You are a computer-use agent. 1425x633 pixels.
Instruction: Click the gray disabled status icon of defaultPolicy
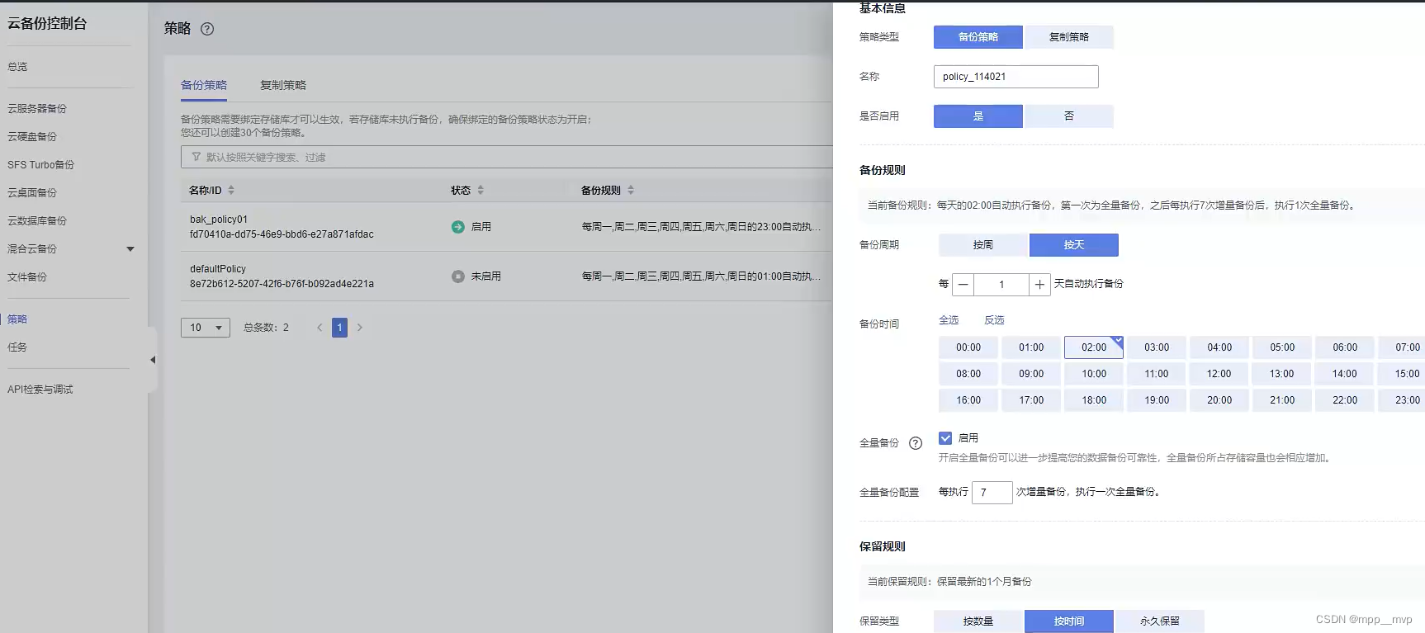click(x=458, y=276)
